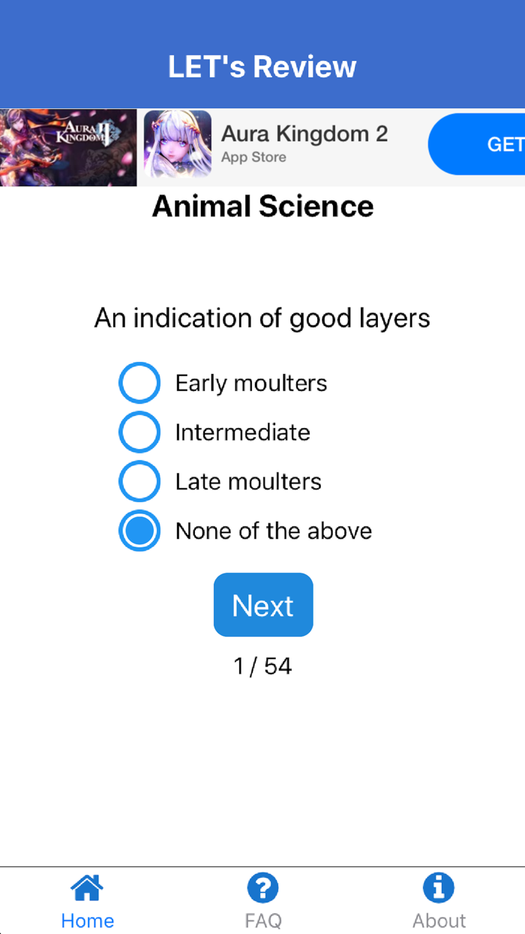Select the Early moulters answer
Image resolution: width=525 pixels, height=934 pixels.
coord(139,383)
